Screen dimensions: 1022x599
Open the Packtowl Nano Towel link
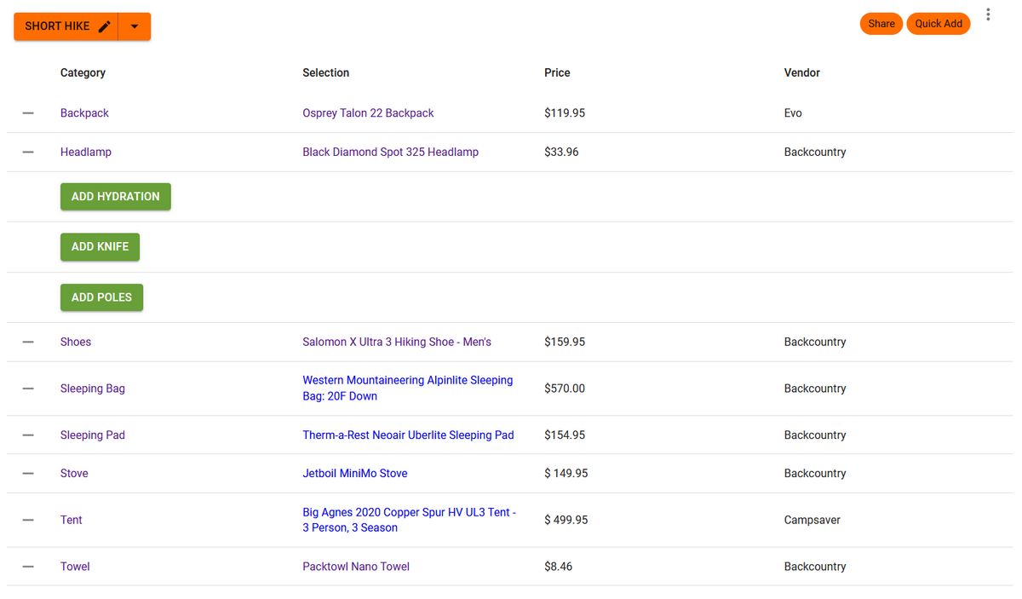(x=356, y=566)
